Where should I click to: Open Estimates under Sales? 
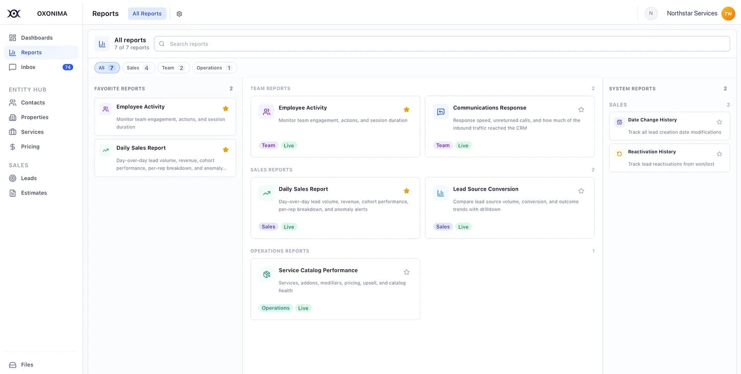coord(41,193)
